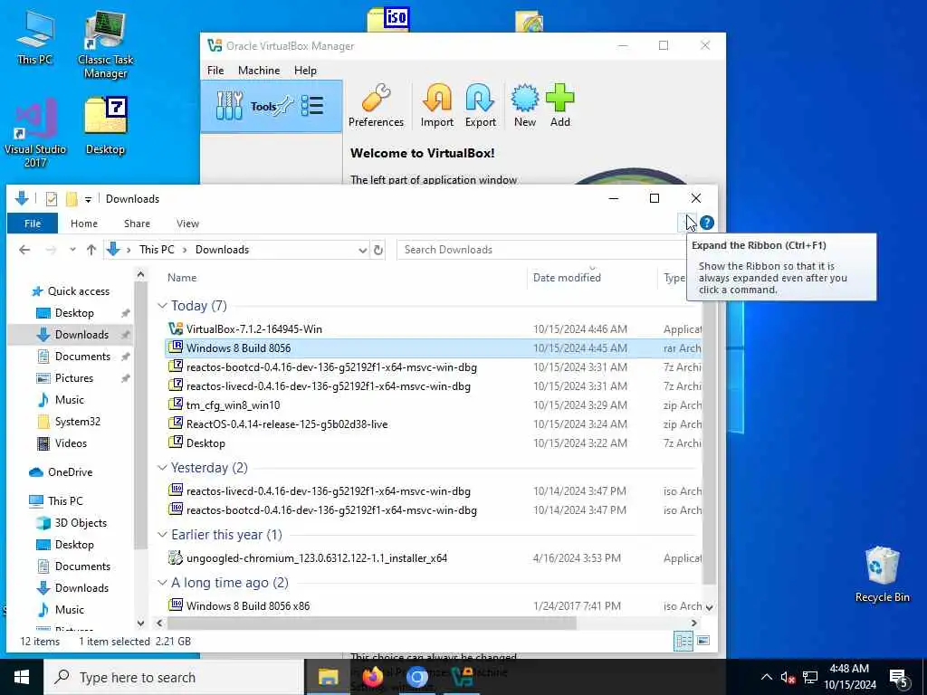Click the Explorer help question mark icon
Screen dimensions: 927x695
click(706, 223)
